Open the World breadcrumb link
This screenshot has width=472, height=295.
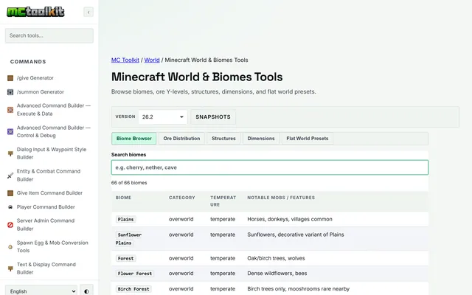(x=152, y=60)
